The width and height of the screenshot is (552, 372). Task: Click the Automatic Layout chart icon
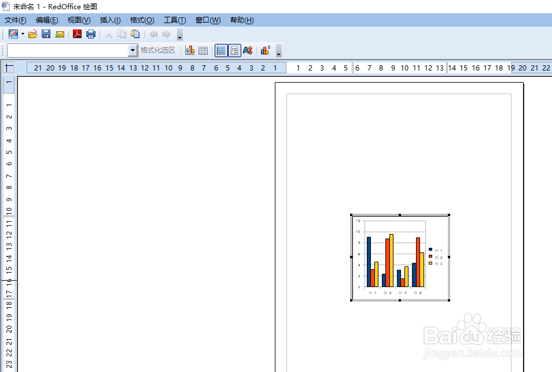tap(266, 50)
